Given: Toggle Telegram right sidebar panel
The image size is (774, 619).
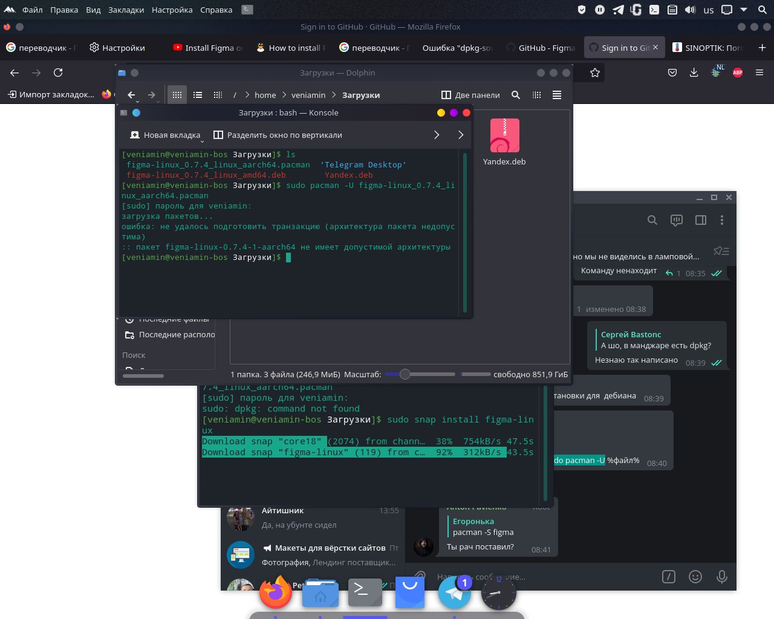Looking at the screenshot, I should coord(701,220).
